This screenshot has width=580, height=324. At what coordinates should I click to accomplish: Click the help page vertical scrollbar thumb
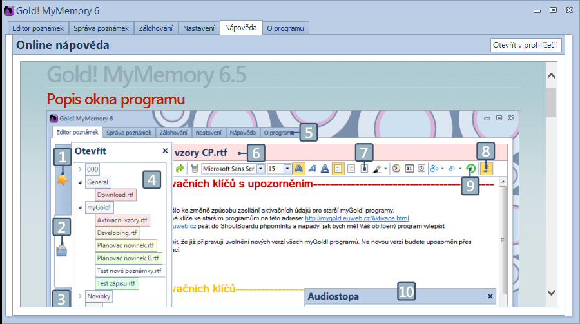pos(551,102)
